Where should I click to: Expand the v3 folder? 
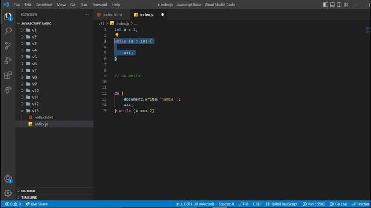coord(34,44)
